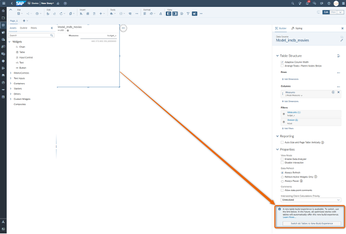The width and height of the screenshot is (346, 234).
Task: Click the undo arrow under Edit
Action: (x=48, y=14)
